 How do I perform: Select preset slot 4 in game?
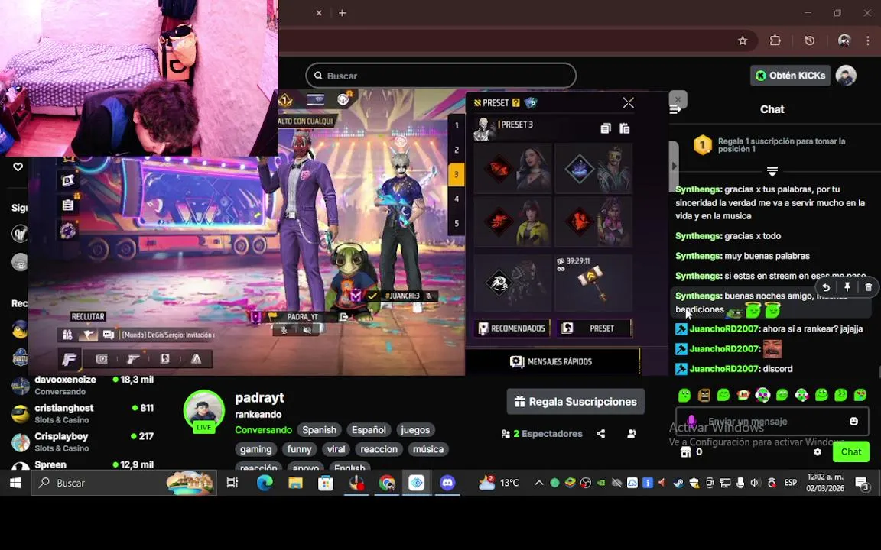click(x=457, y=199)
